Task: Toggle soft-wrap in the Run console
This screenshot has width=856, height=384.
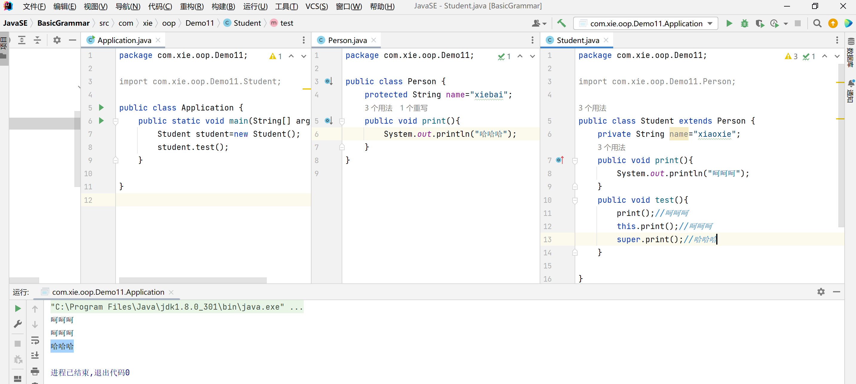Action: pyautogui.click(x=35, y=340)
